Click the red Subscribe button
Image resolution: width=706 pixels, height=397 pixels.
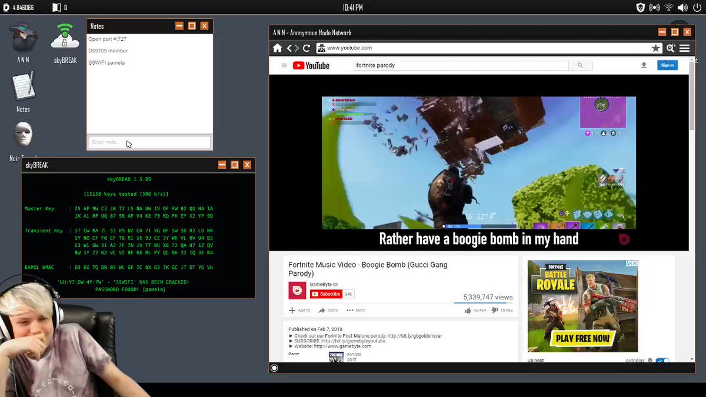(x=326, y=294)
